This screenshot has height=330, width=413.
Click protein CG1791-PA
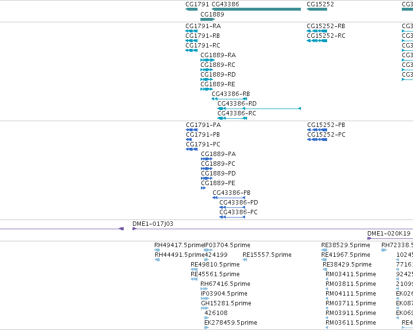pyautogui.click(x=203, y=125)
